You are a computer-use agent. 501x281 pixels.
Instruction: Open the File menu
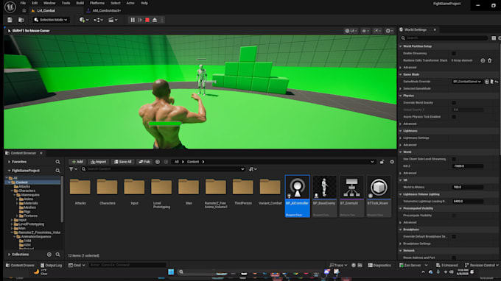[23, 3]
